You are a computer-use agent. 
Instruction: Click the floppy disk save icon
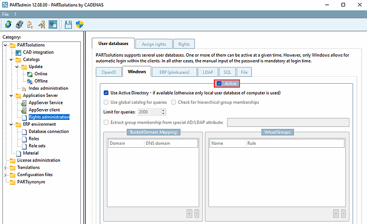(69, 24)
